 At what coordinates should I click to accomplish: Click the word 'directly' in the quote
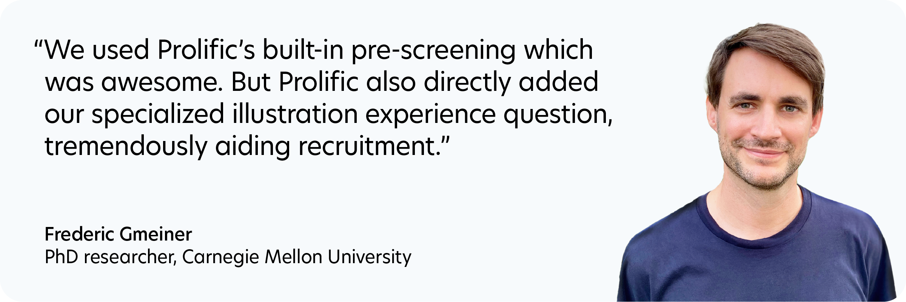pyautogui.click(x=467, y=83)
